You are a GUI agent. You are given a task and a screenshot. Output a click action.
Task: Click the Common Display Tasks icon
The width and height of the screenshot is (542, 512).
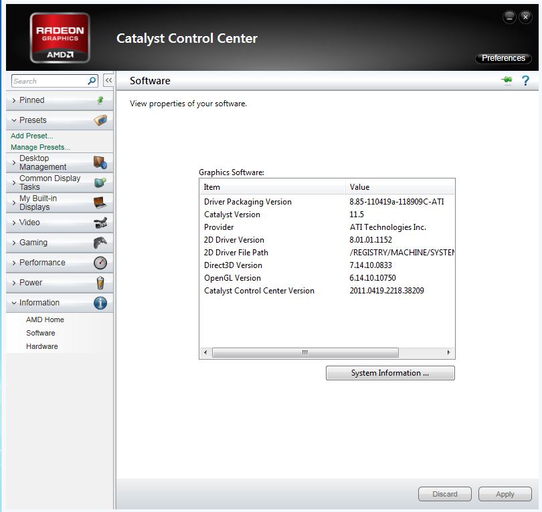(x=100, y=182)
